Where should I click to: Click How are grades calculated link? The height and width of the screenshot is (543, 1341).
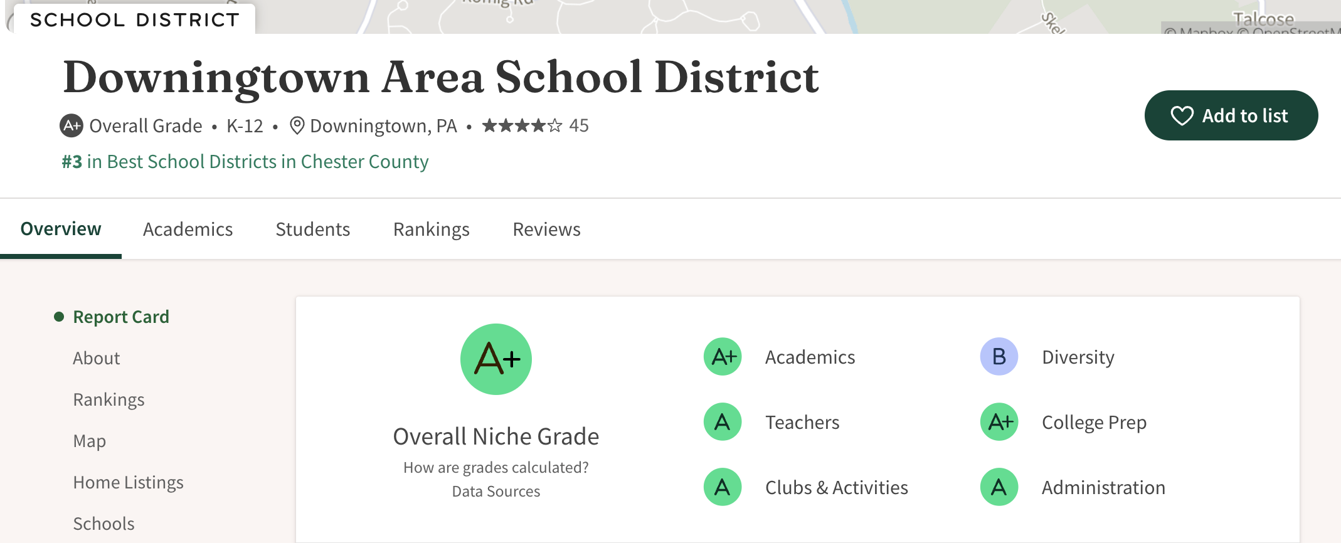[496, 468]
